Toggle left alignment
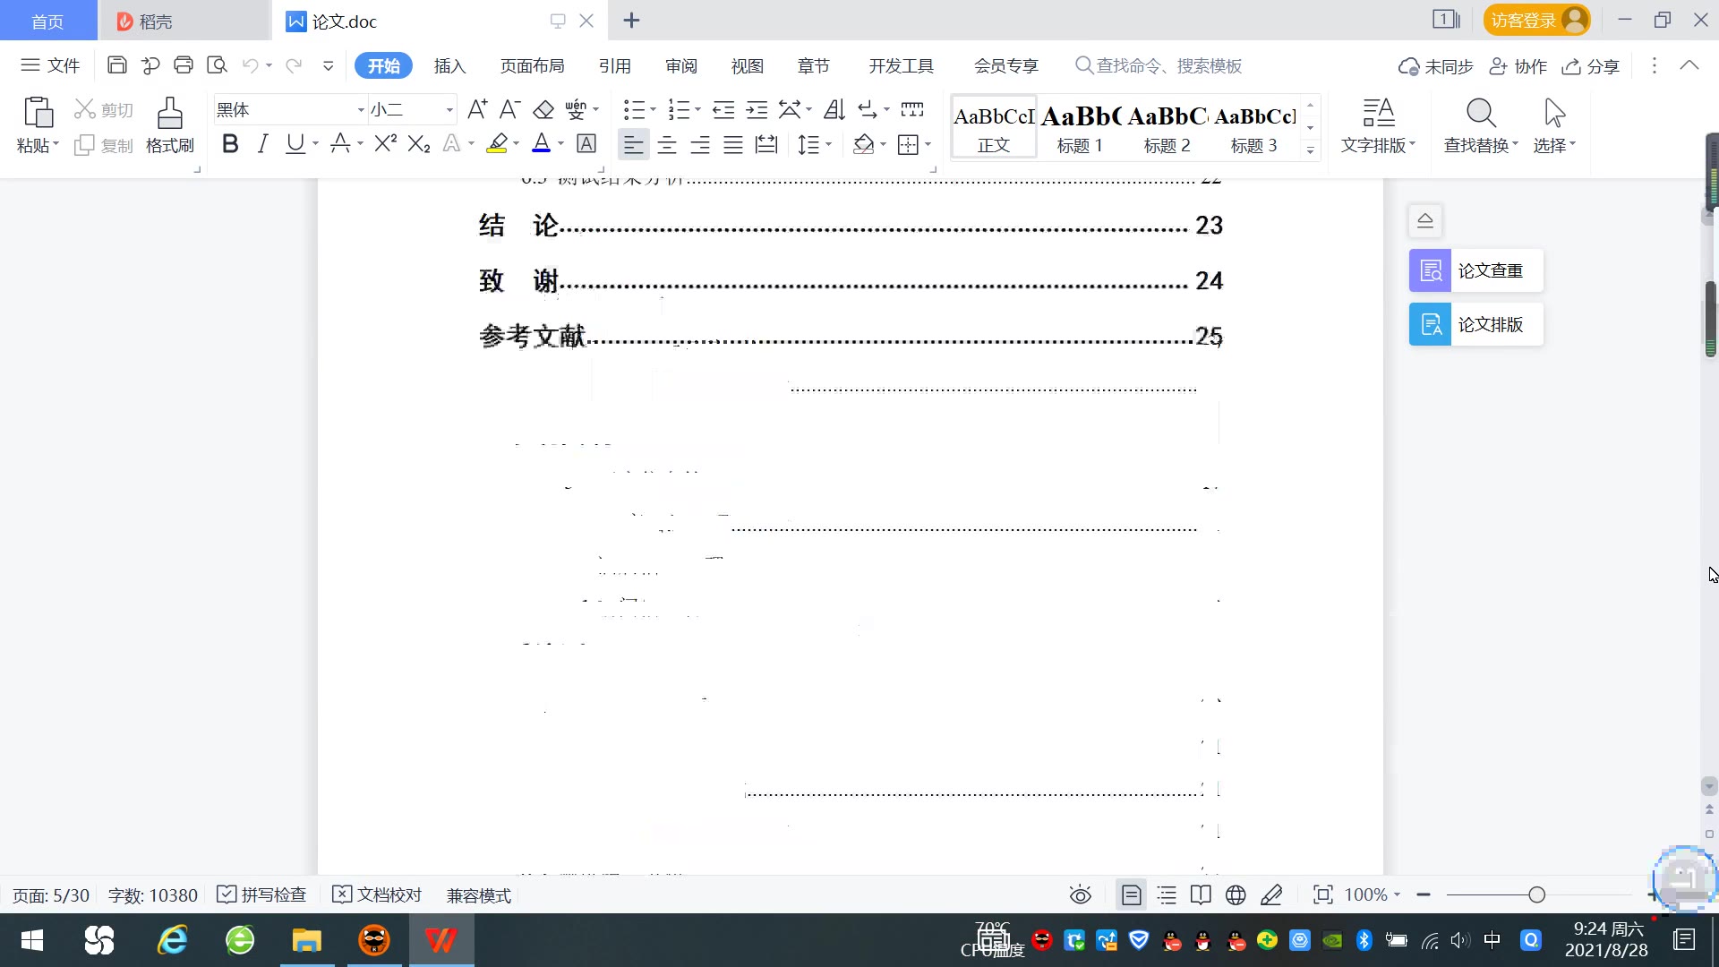Screen dimensions: 1719x967 pyautogui.click(x=633, y=144)
